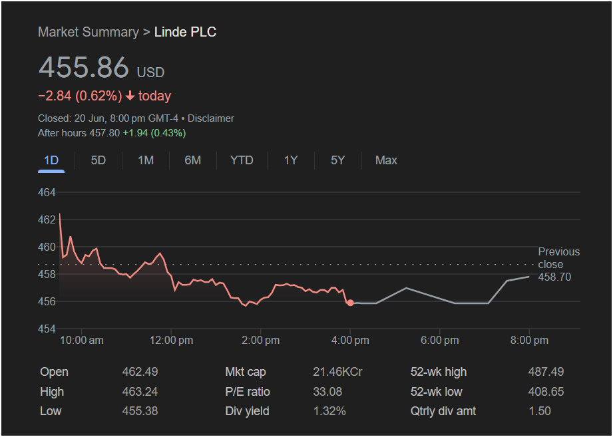Image resolution: width=613 pixels, height=437 pixels.
Task: Click the 6:00 pm axis label
Action: (440, 341)
